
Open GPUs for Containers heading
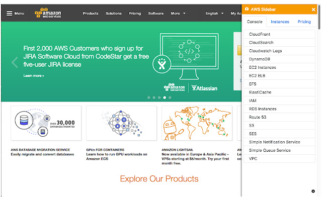tap(105, 150)
